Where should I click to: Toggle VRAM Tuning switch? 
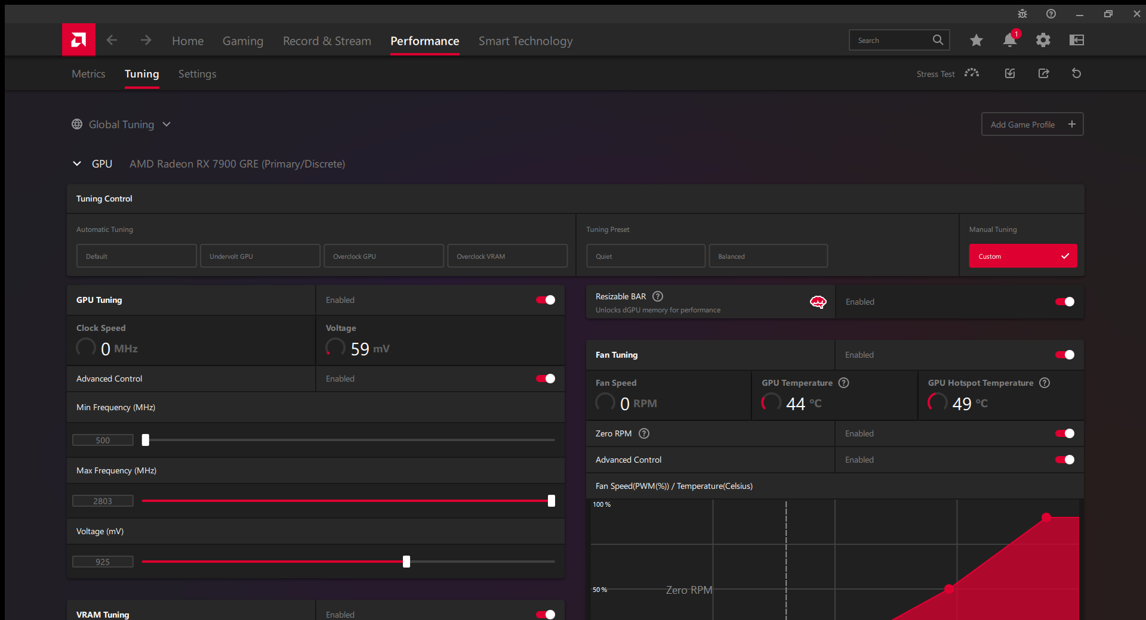(546, 615)
